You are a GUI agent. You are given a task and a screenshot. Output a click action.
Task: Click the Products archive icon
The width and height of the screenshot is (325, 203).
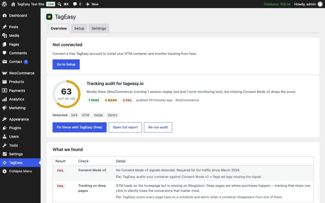pos(4,82)
